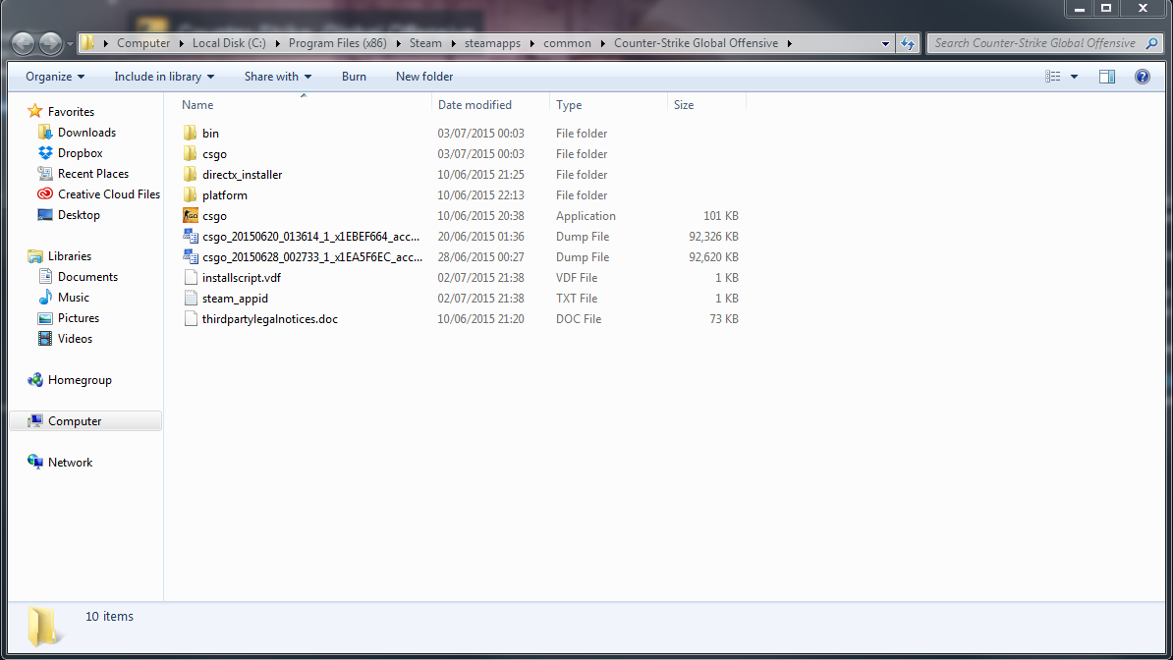Click the common breadcrumb segment
The image size is (1173, 660).
click(x=567, y=43)
